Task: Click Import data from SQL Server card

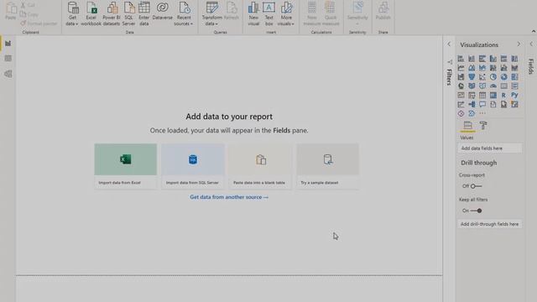Action: pyautogui.click(x=193, y=166)
